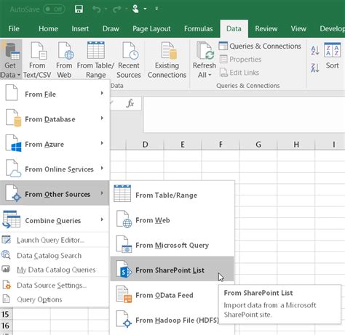
Task: Toggle the AutoSave switch
Action: point(54,9)
